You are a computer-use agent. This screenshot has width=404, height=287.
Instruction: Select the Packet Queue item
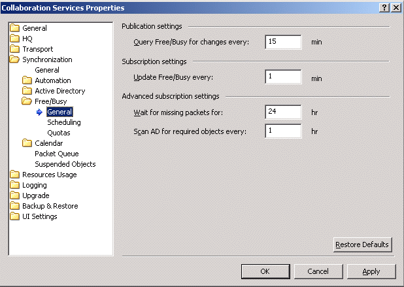click(57, 154)
